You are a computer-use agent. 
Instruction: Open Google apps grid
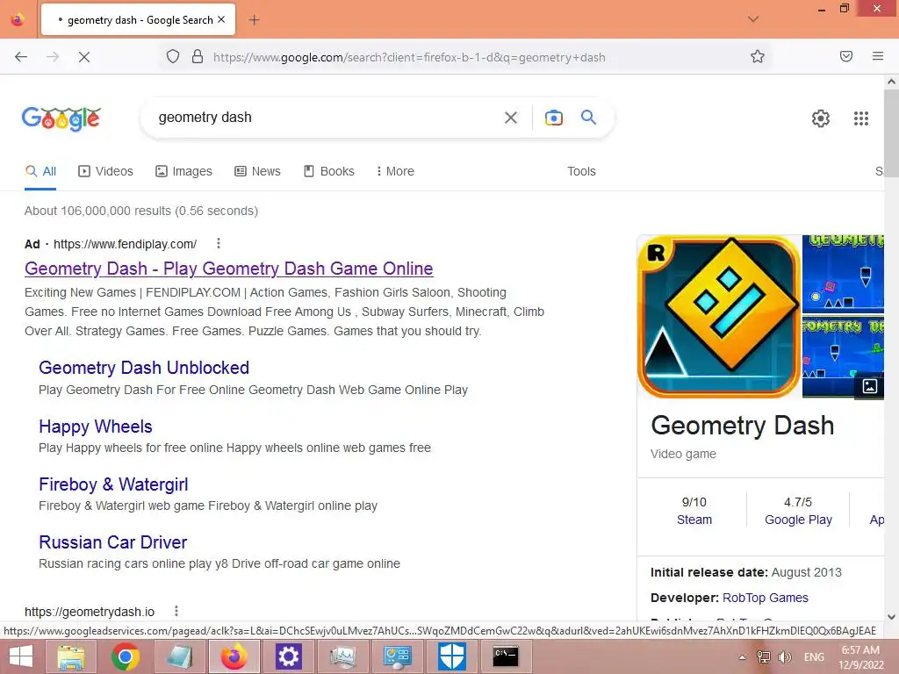pyautogui.click(x=861, y=118)
